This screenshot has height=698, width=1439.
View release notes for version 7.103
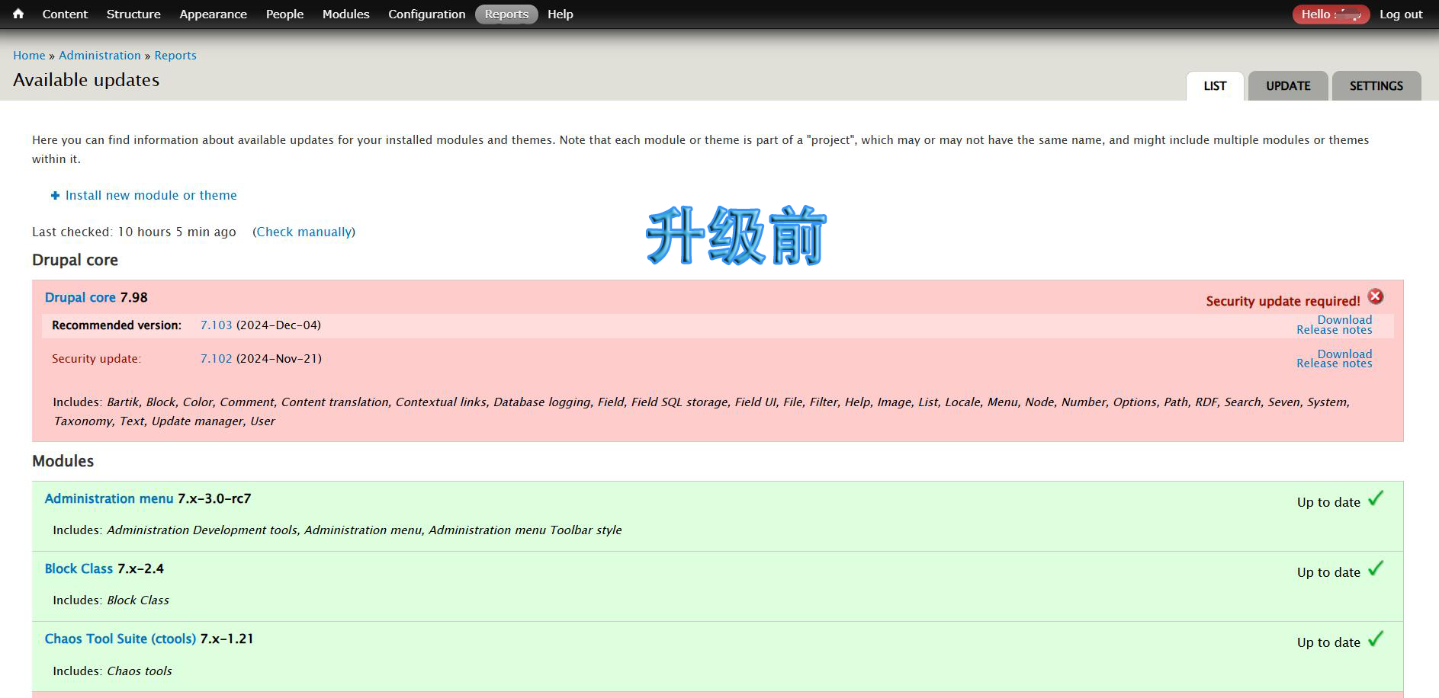click(1335, 330)
